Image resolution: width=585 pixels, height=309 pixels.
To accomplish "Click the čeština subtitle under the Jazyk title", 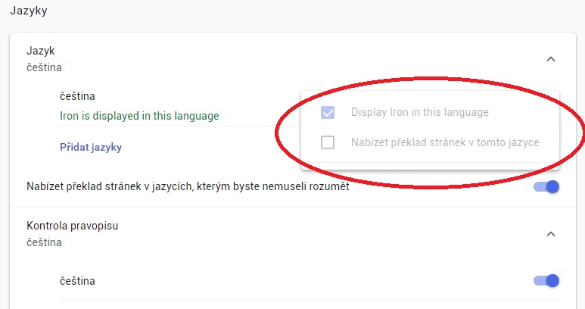I will pyautogui.click(x=44, y=67).
